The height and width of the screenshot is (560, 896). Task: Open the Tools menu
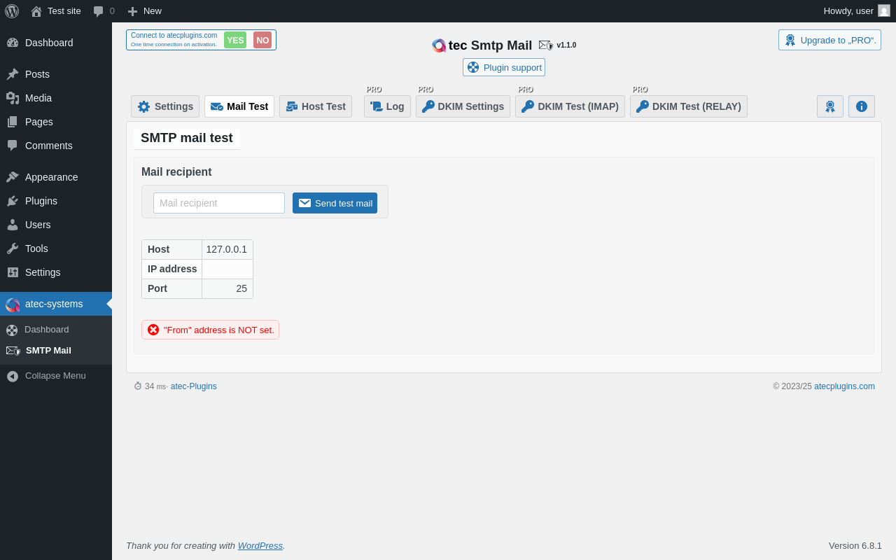pyautogui.click(x=56, y=248)
